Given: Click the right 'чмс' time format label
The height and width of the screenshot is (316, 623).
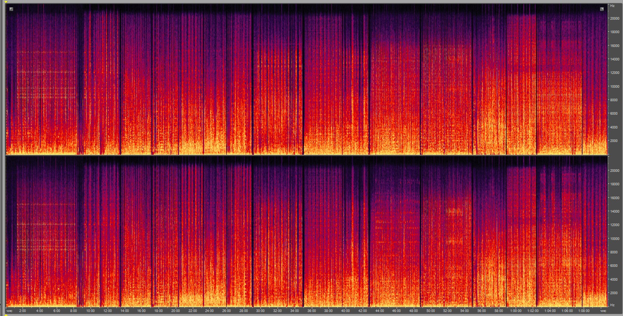Looking at the screenshot, I should [603, 311].
